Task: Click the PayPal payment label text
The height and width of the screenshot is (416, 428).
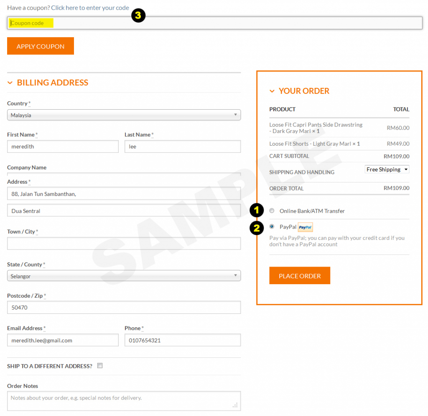Action: click(x=288, y=227)
